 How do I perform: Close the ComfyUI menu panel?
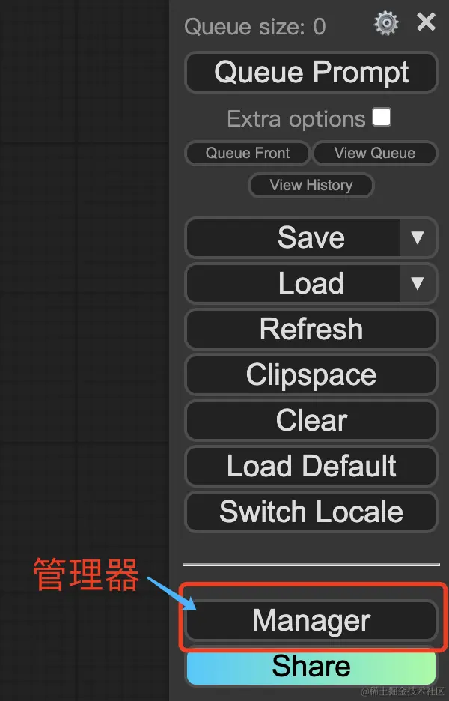pyautogui.click(x=426, y=22)
